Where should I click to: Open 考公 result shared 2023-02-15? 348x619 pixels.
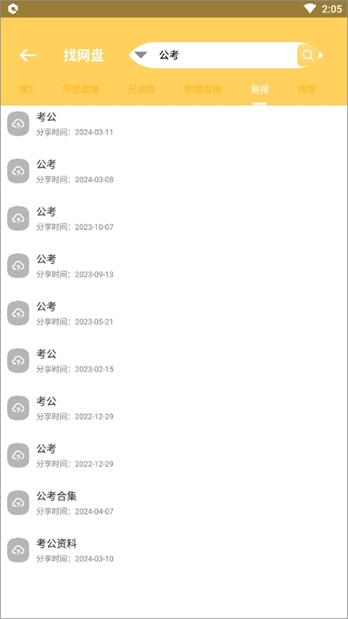[x=174, y=361]
